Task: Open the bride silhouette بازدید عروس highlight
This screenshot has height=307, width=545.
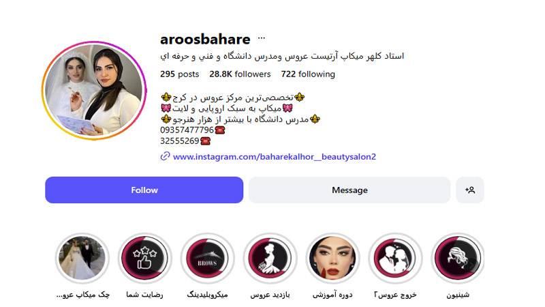Action: click(270, 259)
